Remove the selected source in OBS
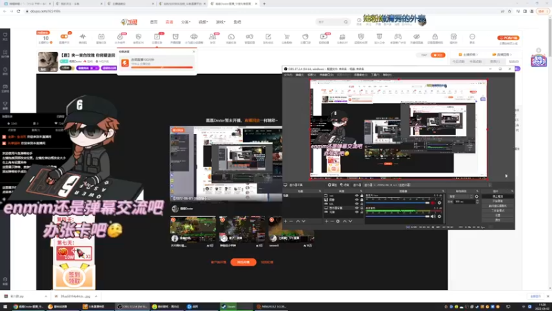552x311 pixels. pyautogui.click(x=332, y=221)
